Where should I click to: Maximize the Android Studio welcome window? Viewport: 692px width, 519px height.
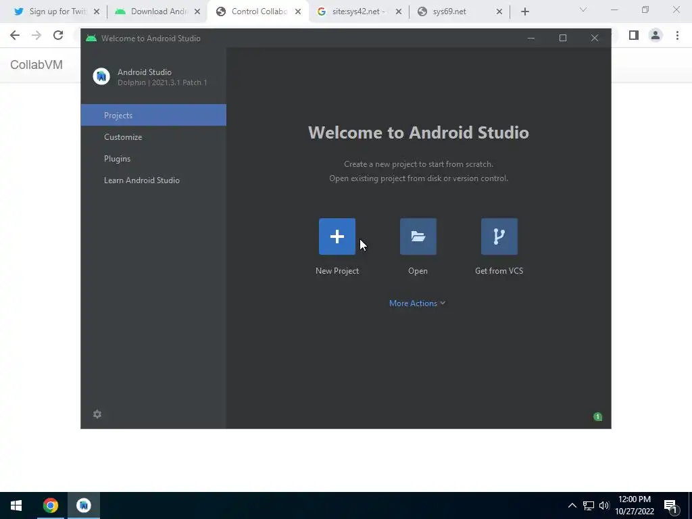point(563,39)
